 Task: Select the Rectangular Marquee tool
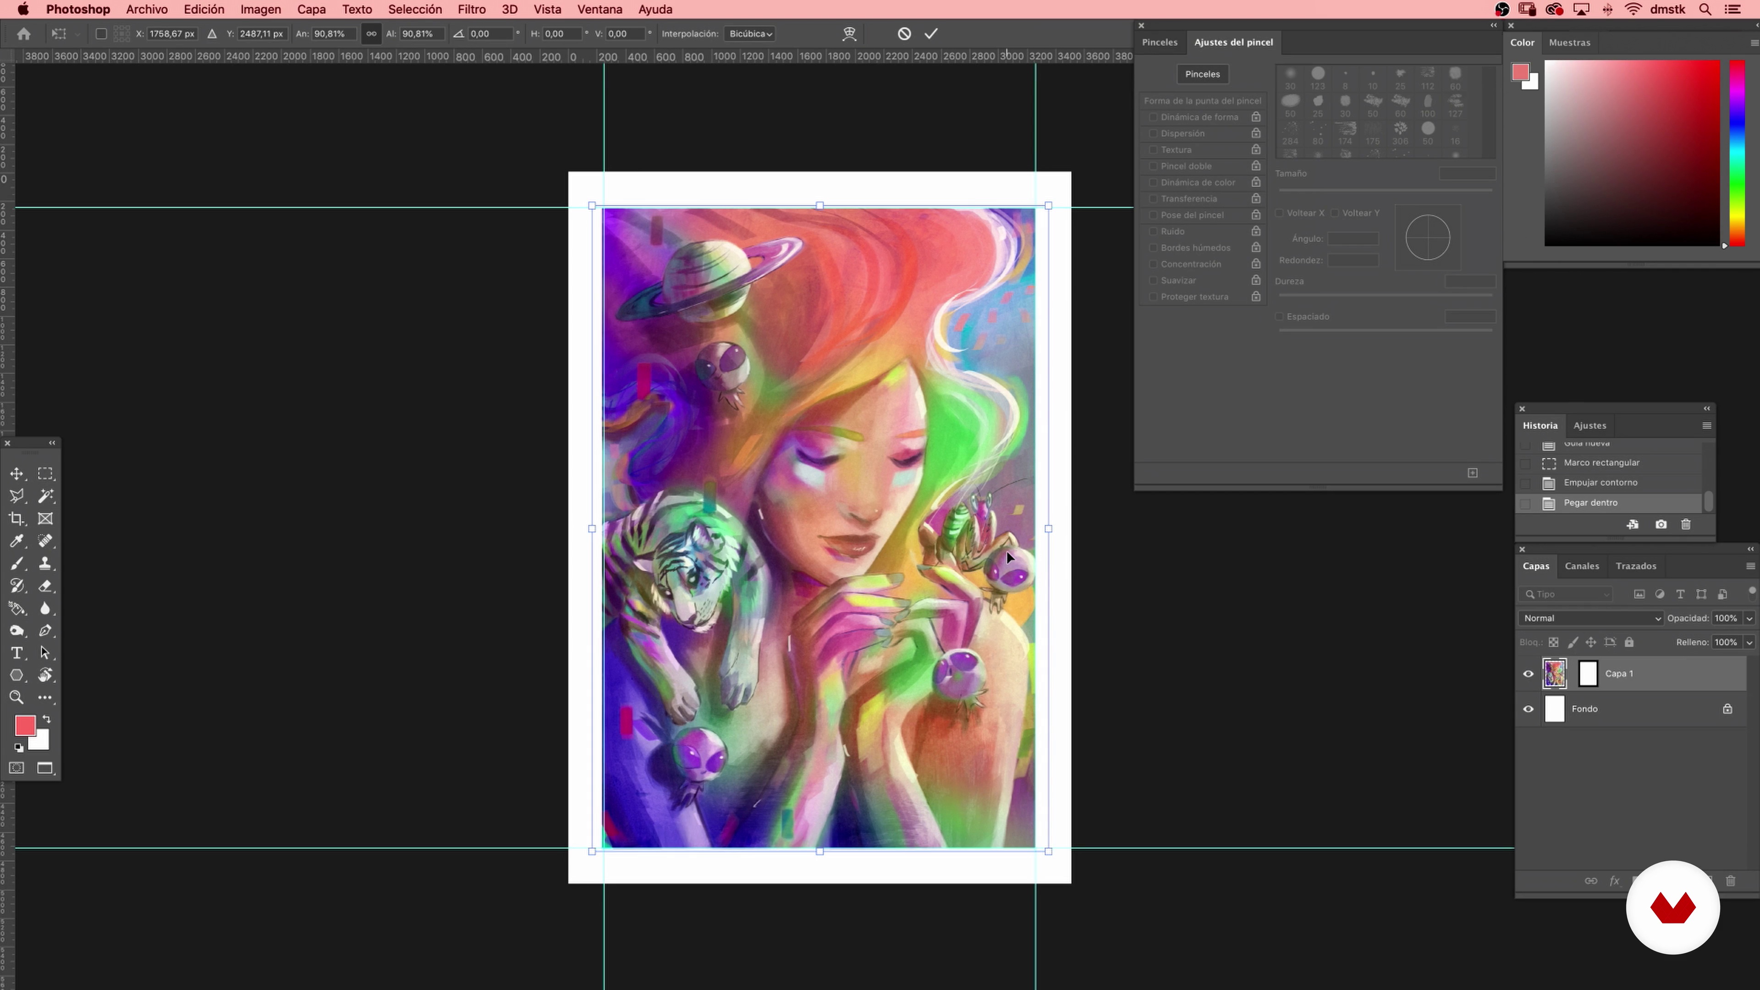tap(45, 473)
